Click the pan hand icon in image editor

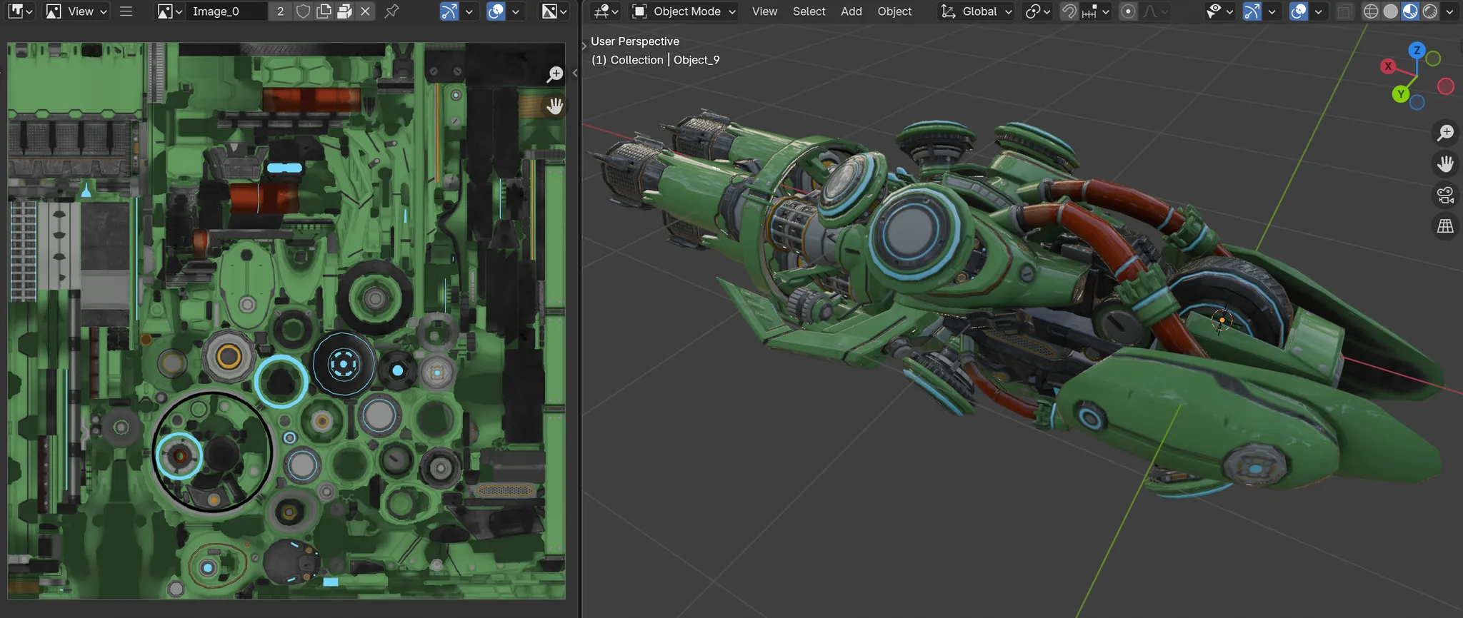pos(555,106)
